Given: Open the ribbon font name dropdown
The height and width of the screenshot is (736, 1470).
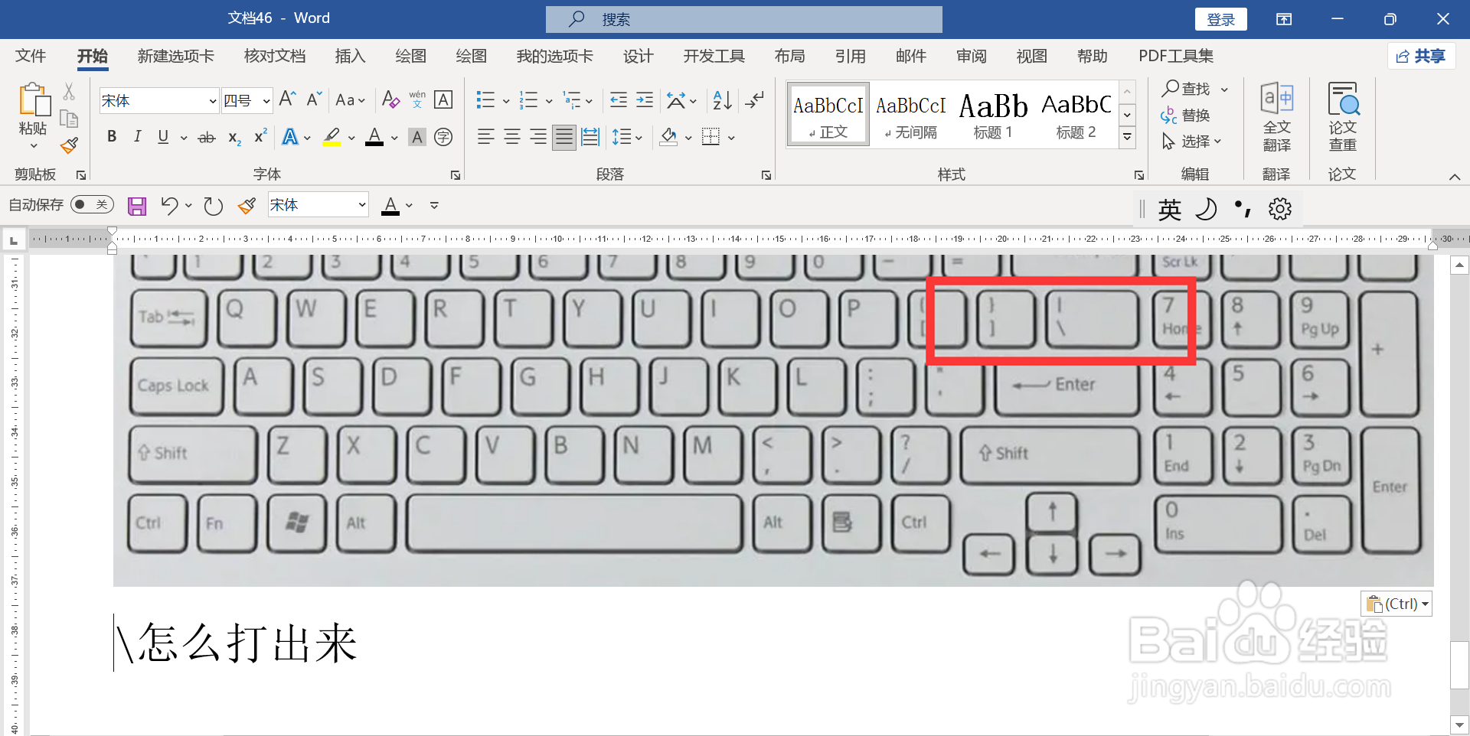Looking at the screenshot, I should 213,101.
